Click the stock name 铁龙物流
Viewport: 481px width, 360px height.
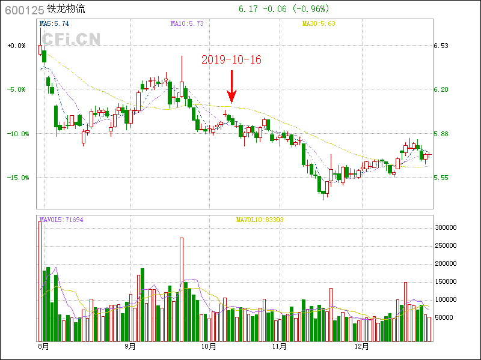pos(66,10)
